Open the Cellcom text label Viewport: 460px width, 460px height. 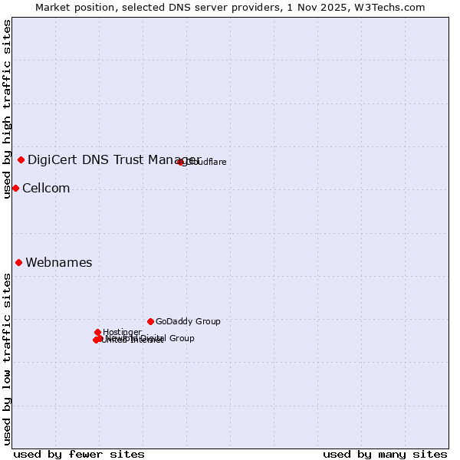click(46, 189)
